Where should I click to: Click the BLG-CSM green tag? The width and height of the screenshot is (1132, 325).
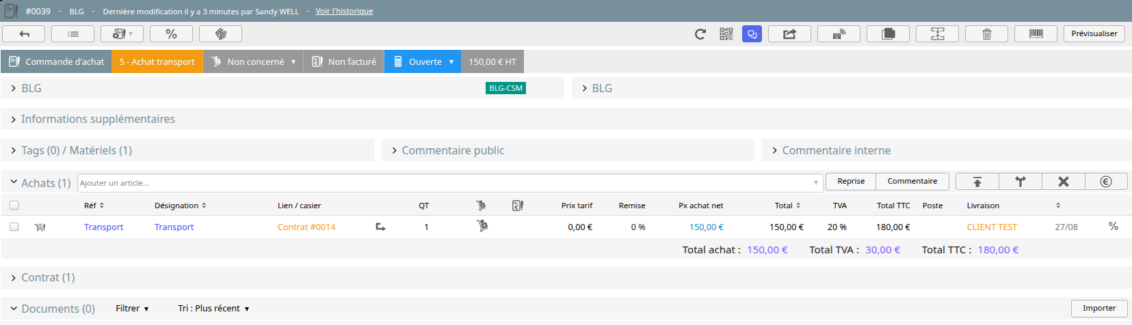tap(505, 88)
